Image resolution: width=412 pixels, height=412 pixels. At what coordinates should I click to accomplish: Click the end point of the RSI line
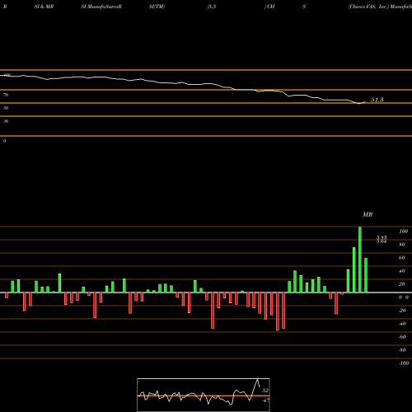click(x=365, y=102)
